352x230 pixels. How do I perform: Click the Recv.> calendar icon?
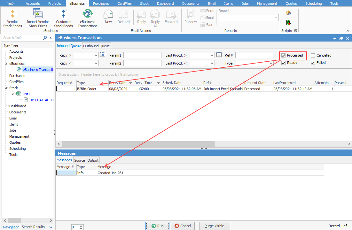pos(102,55)
